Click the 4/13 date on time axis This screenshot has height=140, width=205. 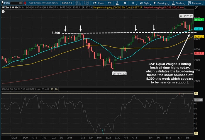click(x=134, y=138)
